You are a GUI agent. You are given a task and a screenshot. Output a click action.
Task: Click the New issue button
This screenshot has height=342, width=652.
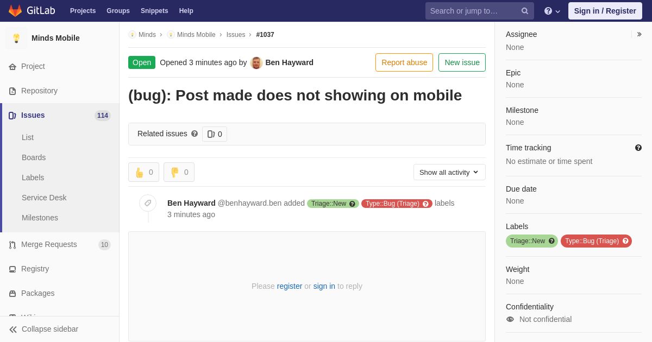click(x=462, y=62)
